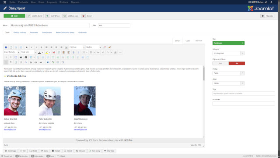Screen dimensions: 280x158
Task: Set featured article toggle to Áno
Action: [x=220, y=63]
